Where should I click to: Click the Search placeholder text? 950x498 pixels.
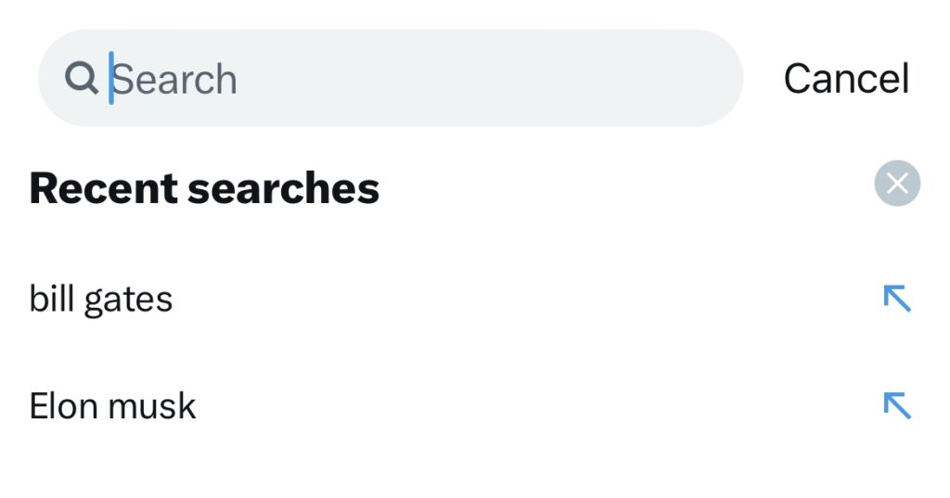(x=174, y=80)
